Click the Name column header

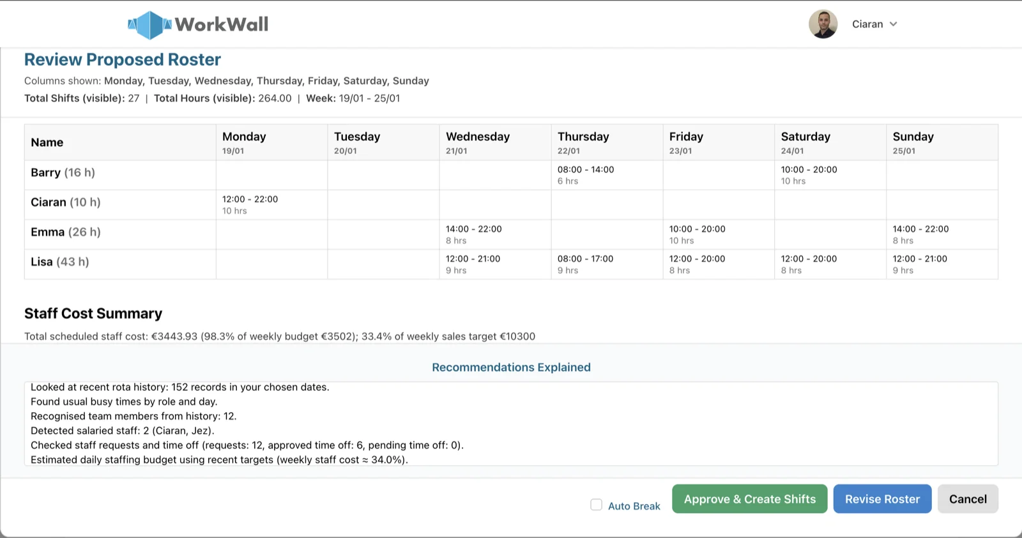(120, 142)
